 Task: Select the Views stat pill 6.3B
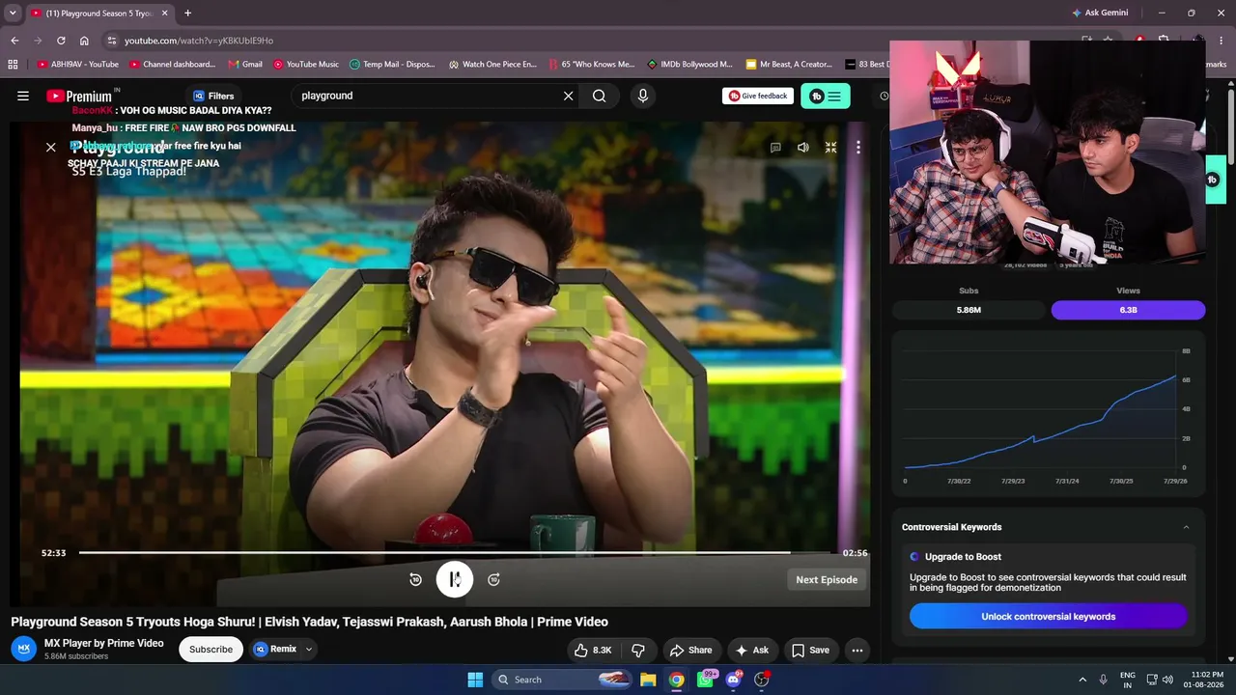click(x=1128, y=310)
